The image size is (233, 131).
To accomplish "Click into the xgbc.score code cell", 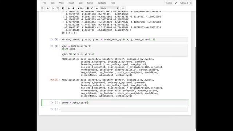I will click(x=125, y=103).
